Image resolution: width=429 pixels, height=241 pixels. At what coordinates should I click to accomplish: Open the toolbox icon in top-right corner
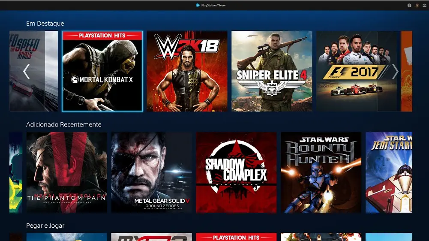coord(424,5)
